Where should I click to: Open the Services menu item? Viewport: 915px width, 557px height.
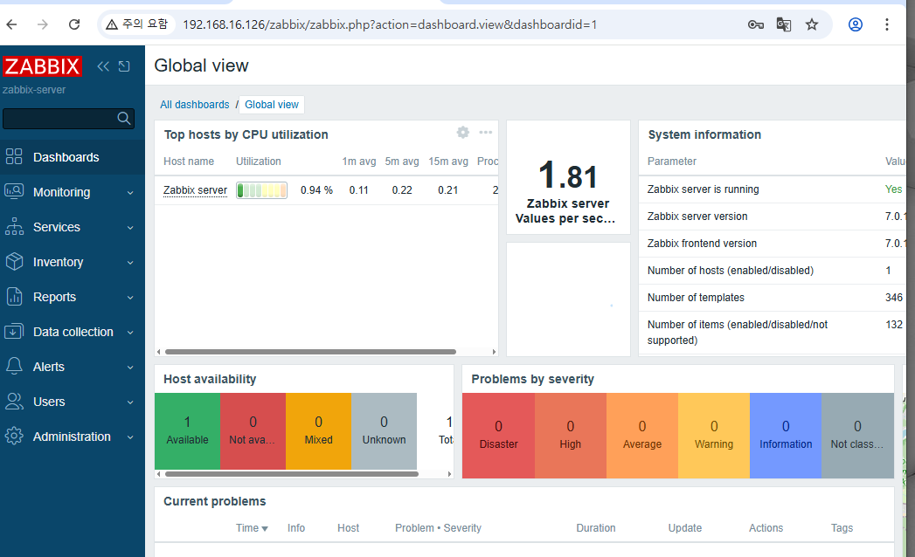73,227
